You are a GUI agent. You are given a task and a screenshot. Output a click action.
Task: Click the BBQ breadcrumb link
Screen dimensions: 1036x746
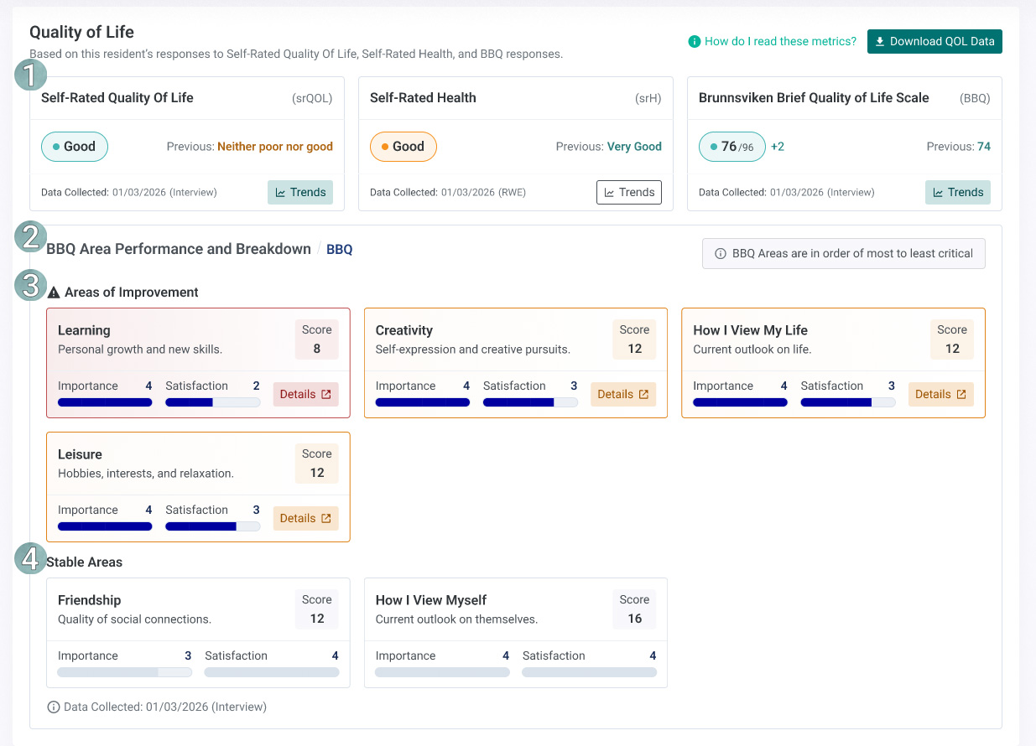pos(340,250)
